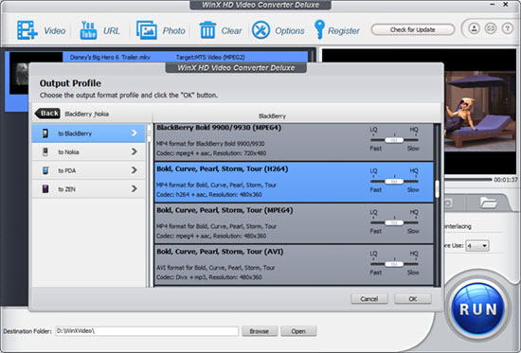Select to PDA category
The width and height of the screenshot is (521, 353).
pos(89,170)
